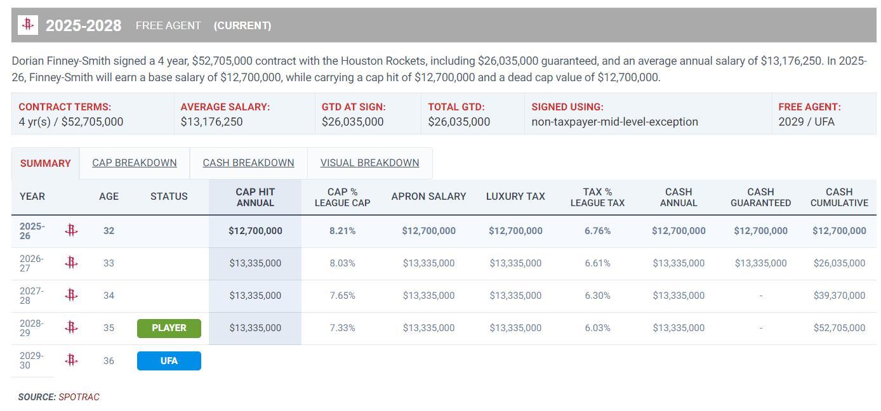The width and height of the screenshot is (881, 411).
Task: Click the 2026-27 cap hit value $13,335,000
Action: click(x=255, y=263)
